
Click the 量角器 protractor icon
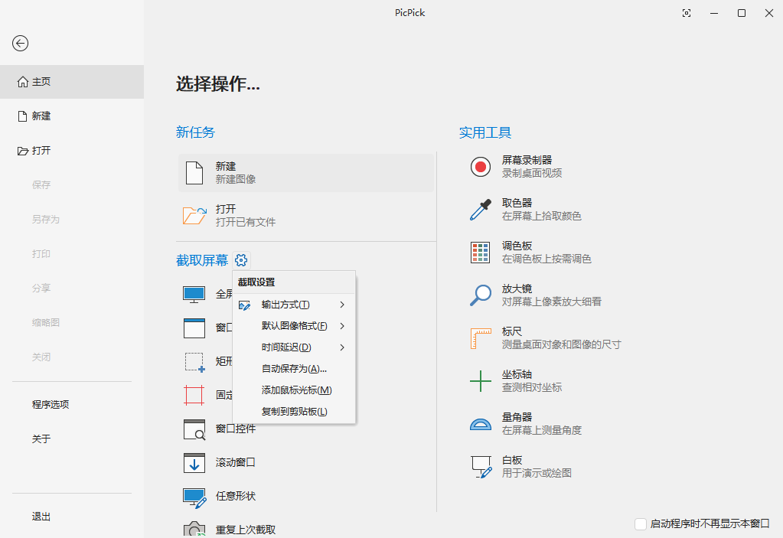[x=481, y=424]
